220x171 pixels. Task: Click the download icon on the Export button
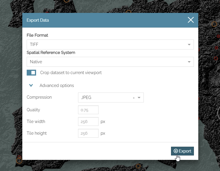tap(176, 151)
